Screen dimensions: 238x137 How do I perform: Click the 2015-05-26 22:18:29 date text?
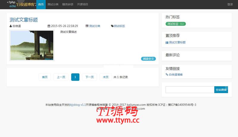[64, 26]
